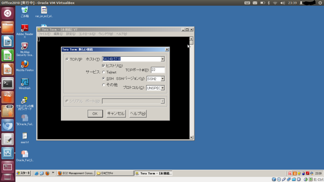
Task: Click Firefox quick launch icon in taskbar
Action: click(x=47, y=174)
